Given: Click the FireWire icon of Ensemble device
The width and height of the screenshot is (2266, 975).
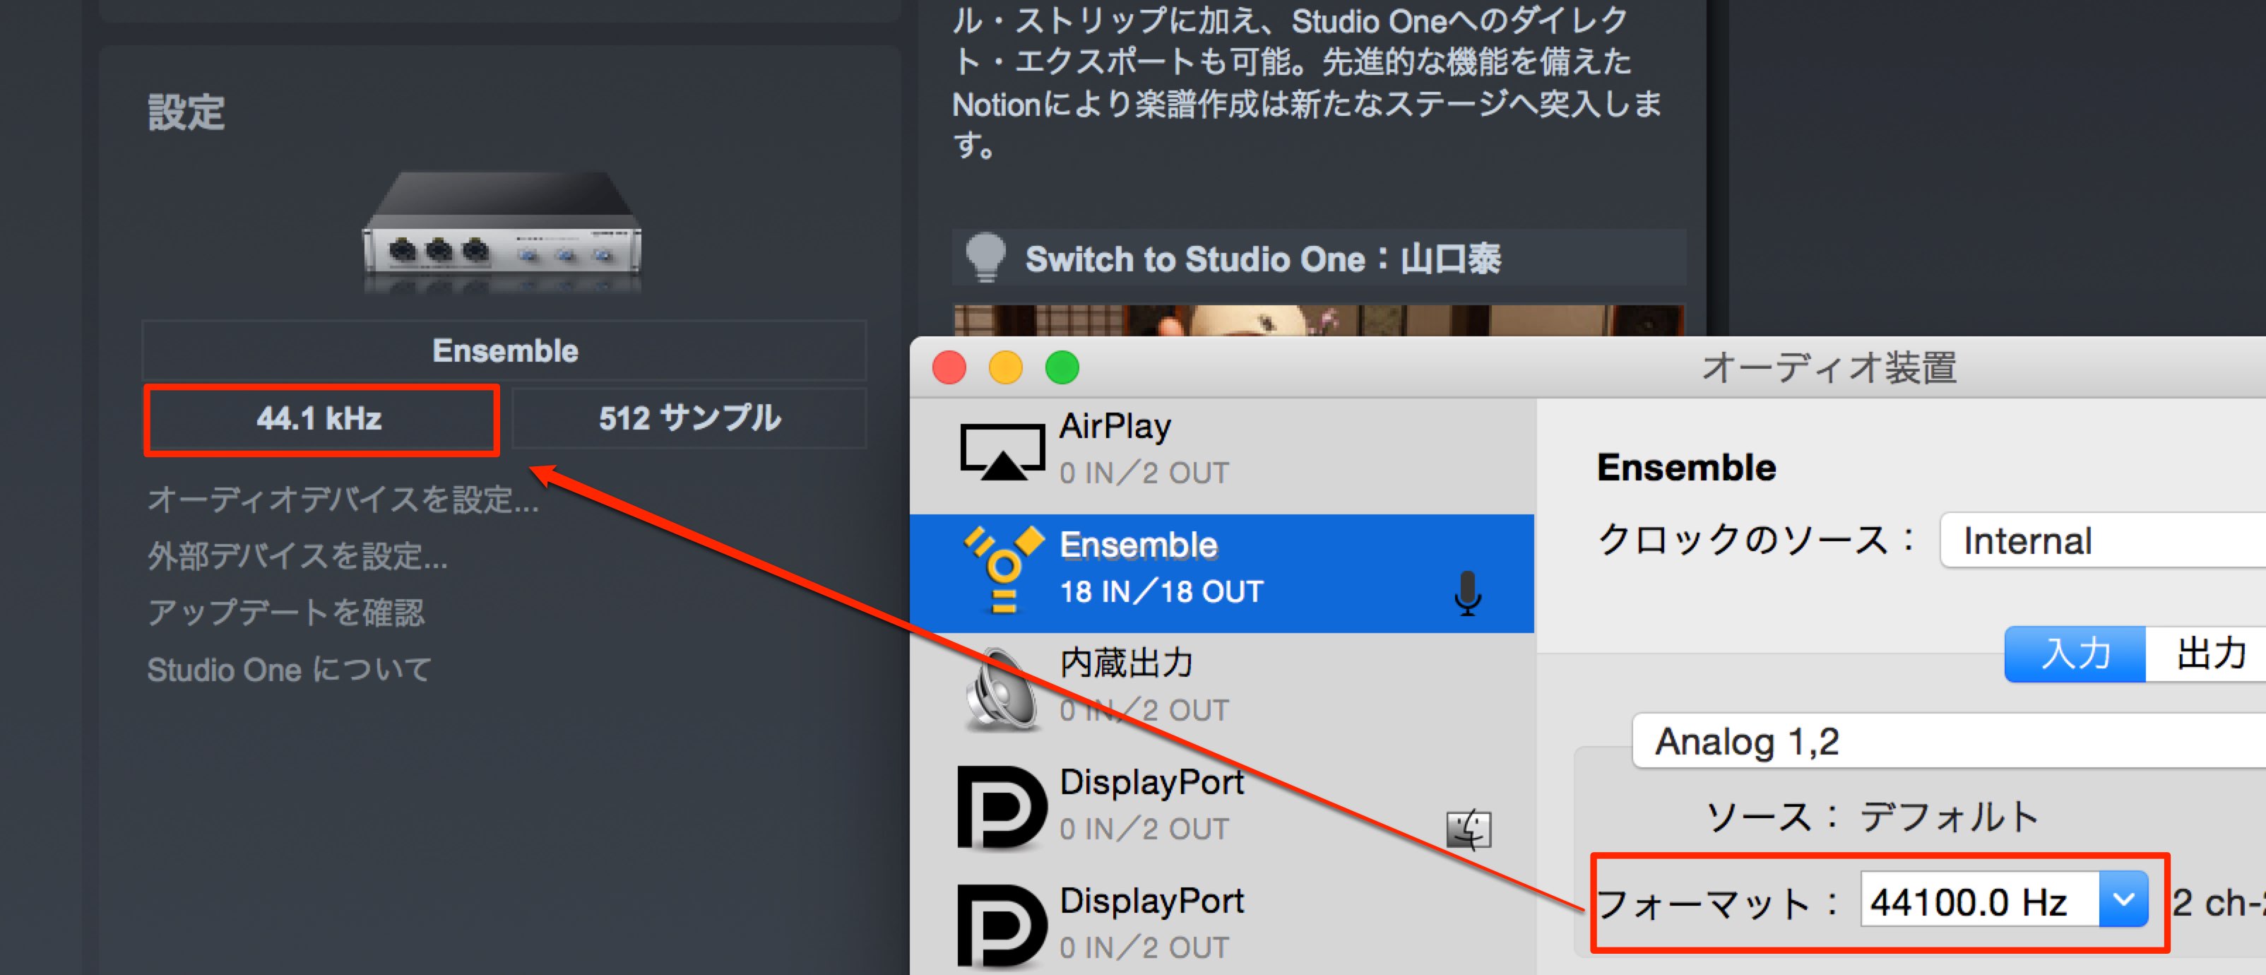Looking at the screenshot, I should 1004,569.
